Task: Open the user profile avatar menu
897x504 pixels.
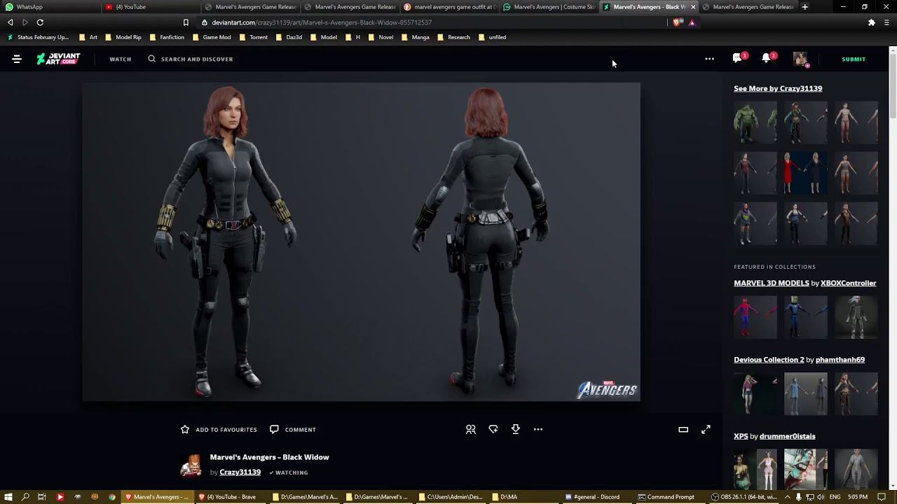Action: pyautogui.click(x=800, y=59)
